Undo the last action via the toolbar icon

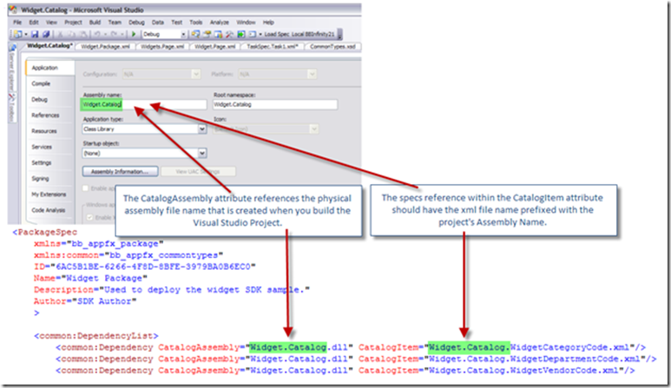97,34
